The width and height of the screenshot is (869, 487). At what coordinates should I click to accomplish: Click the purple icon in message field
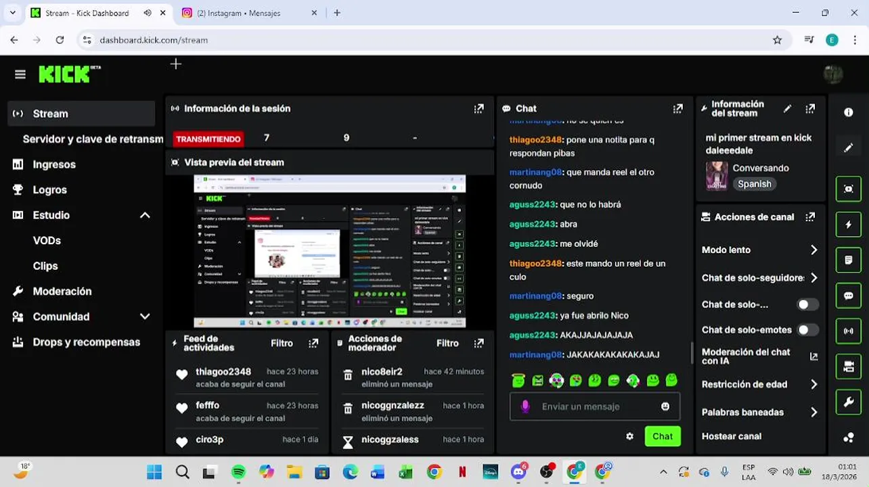click(x=525, y=407)
